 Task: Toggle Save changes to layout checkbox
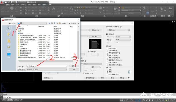pos(108,65)
